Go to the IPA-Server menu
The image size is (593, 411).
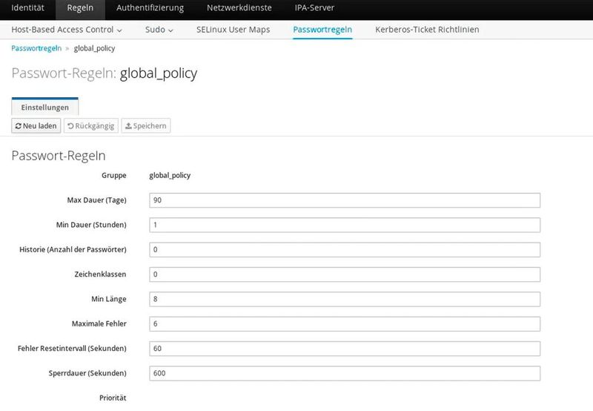(314, 8)
